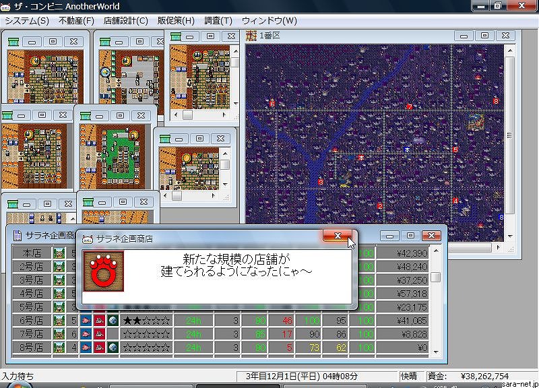Click red store marker 2 on the map

point(380,206)
